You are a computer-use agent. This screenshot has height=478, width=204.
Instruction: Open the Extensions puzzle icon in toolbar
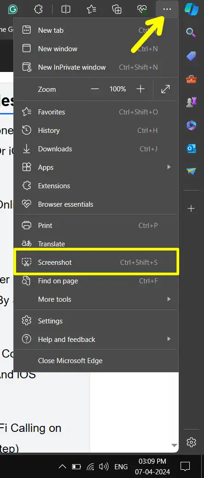[x=38, y=9]
